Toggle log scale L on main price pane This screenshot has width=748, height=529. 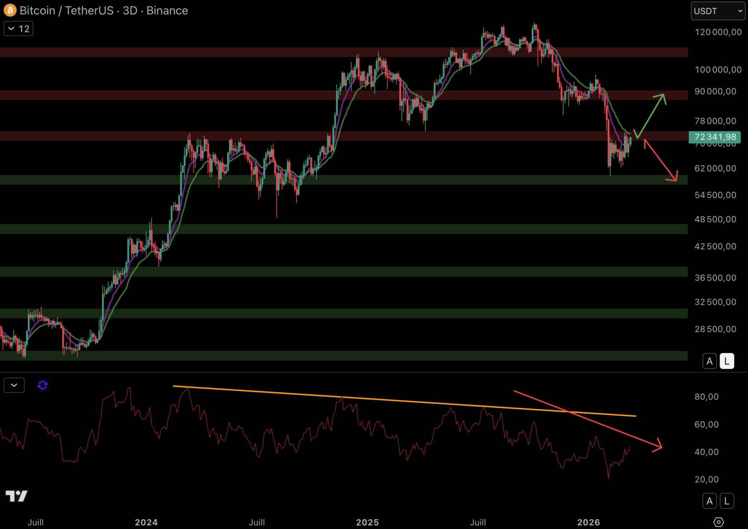[x=726, y=361]
